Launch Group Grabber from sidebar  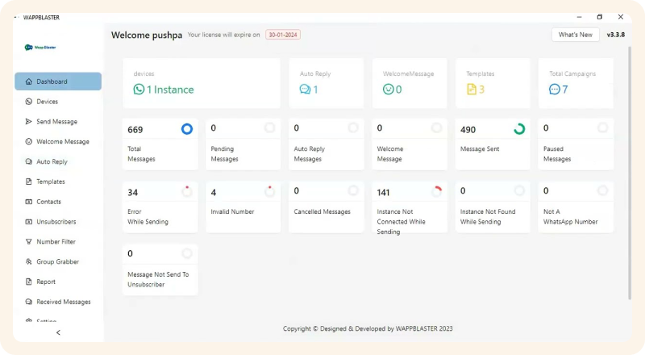[x=58, y=261]
